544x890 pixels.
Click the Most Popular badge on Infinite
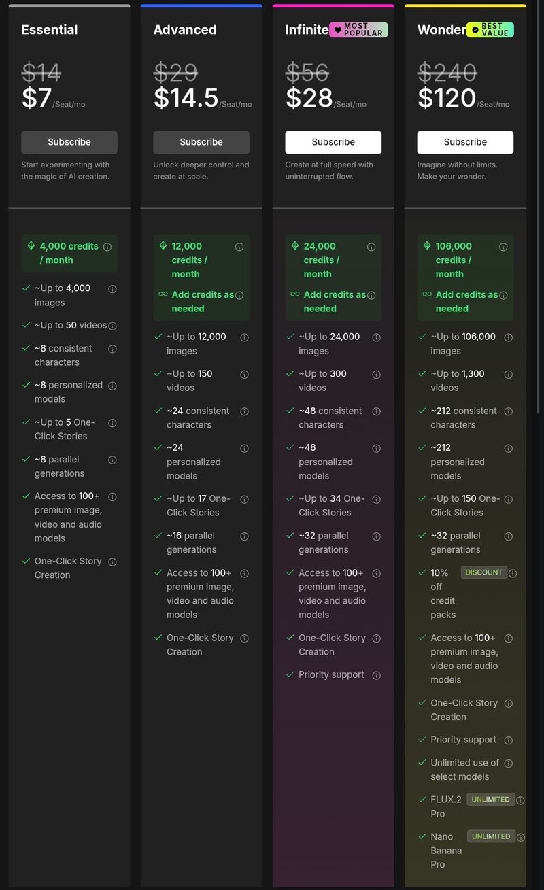pyautogui.click(x=358, y=30)
